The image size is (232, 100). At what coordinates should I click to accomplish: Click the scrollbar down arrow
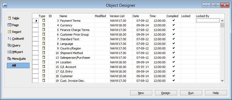(222, 81)
